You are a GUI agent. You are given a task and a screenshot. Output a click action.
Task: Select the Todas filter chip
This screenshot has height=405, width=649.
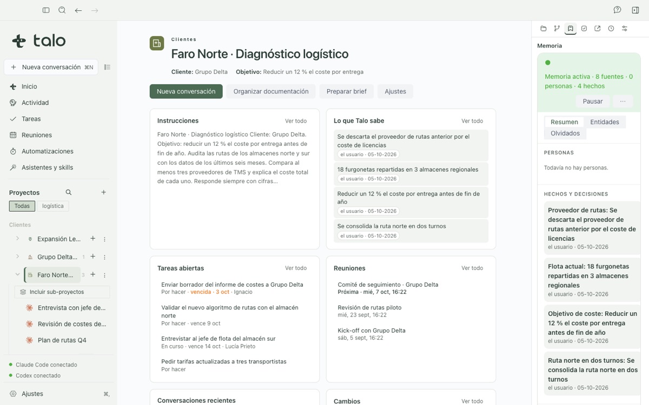pyautogui.click(x=22, y=206)
